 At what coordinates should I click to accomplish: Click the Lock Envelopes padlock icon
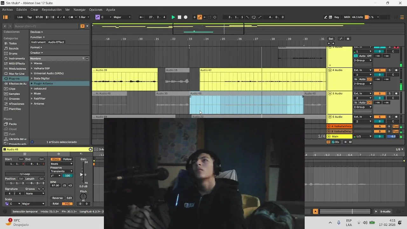tap(348, 39)
